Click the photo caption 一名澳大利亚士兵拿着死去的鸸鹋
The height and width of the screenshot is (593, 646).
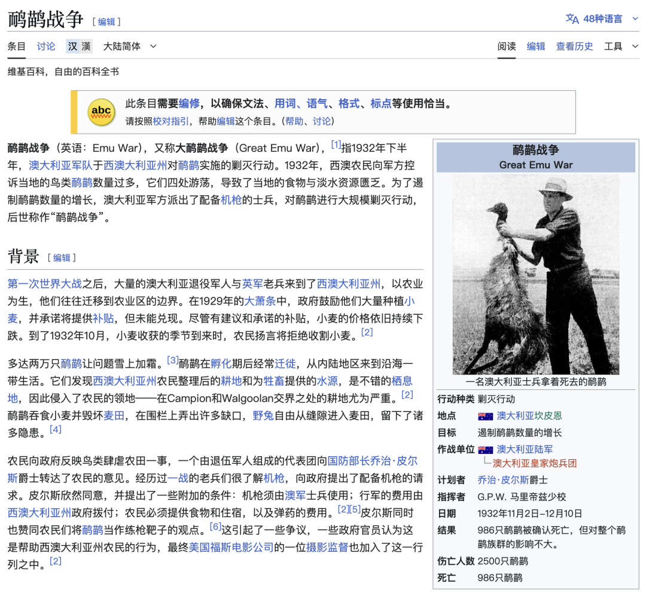(x=535, y=382)
